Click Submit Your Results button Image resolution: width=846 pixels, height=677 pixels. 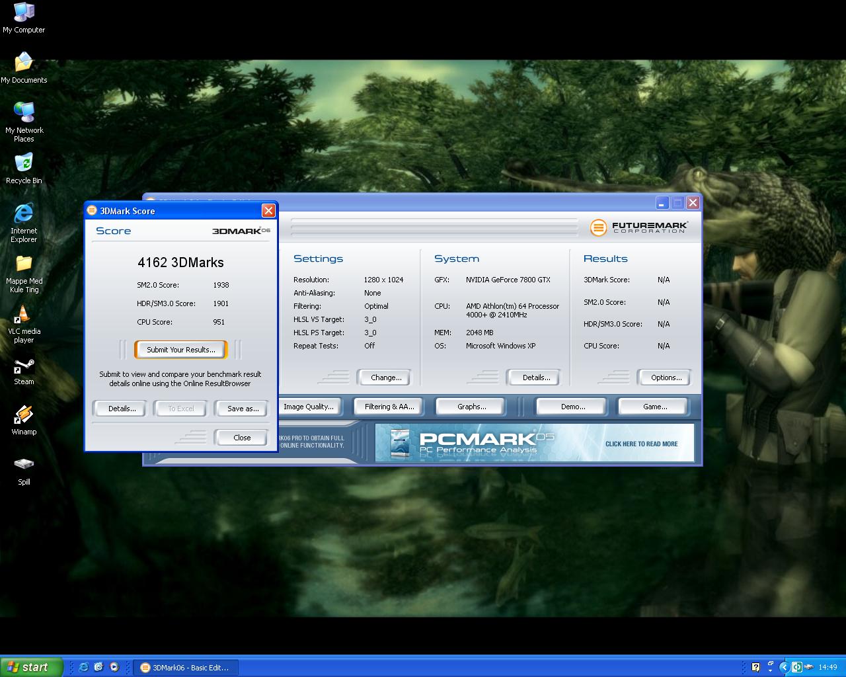pyautogui.click(x=181, y=350)
